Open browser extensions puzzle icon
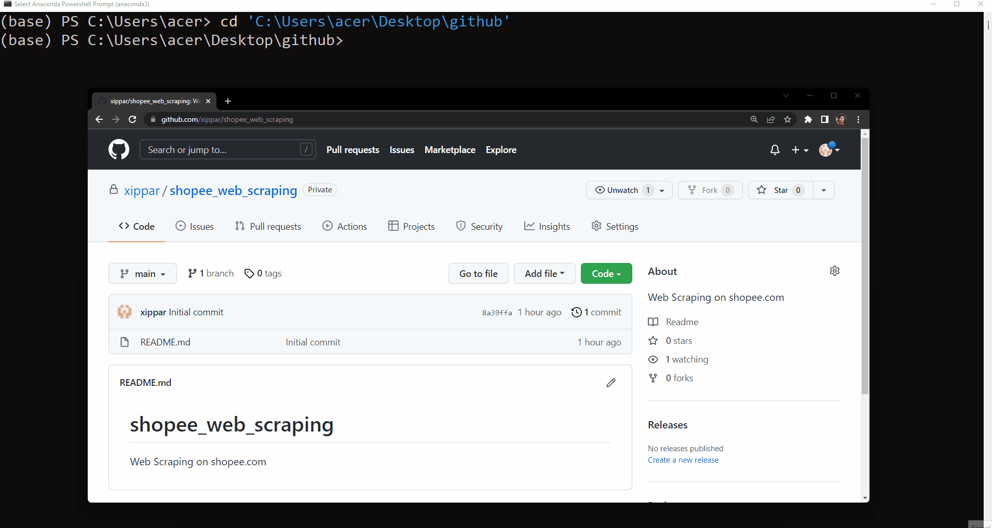Viewport: 992px width, 528px height. [x=808, y=119]
